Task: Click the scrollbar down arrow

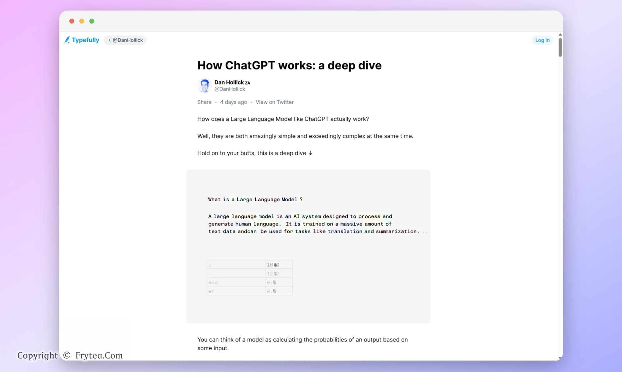Action: coord(560,358)
